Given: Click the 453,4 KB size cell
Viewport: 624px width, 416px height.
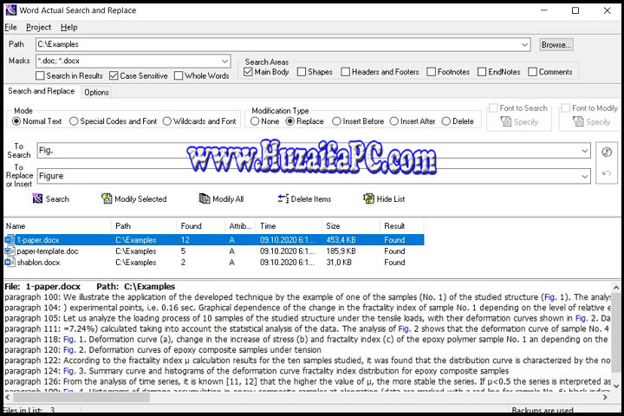Looking at the screenshot, I should pyautogui.click(x=341, y=240).
